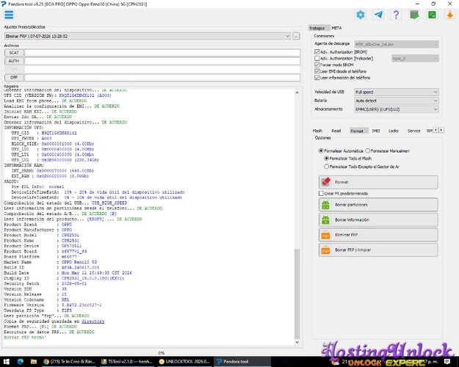Screen dimensions: 459x367
Task: Open the Telegram channel icon
Action: [x=378, y=15]
